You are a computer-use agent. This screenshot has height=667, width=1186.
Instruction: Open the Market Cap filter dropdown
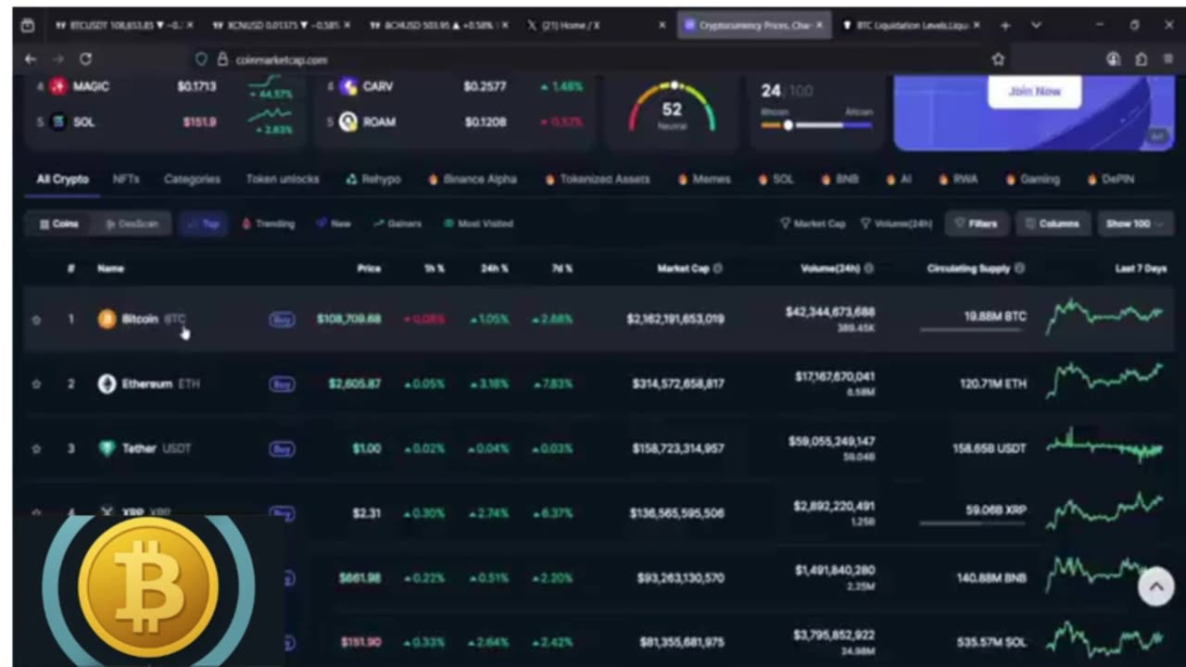[813, 224]
